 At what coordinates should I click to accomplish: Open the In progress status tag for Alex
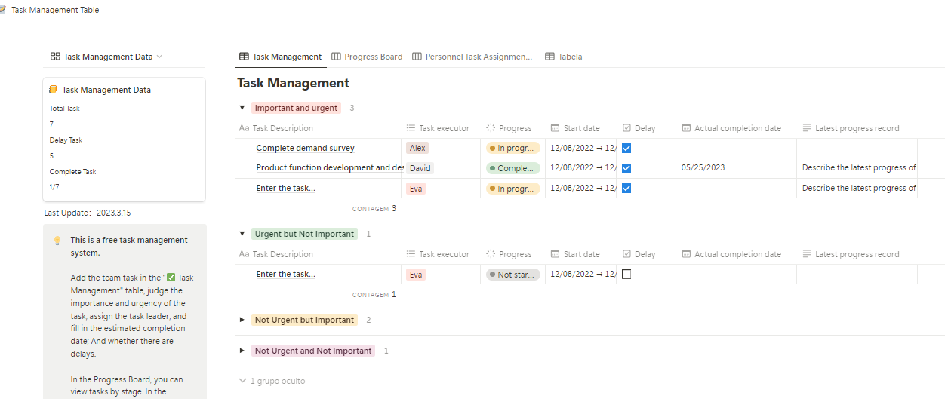[513, 149]
